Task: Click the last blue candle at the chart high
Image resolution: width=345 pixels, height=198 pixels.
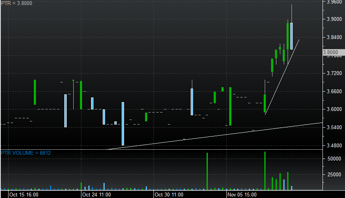Action: click(292, 36)
